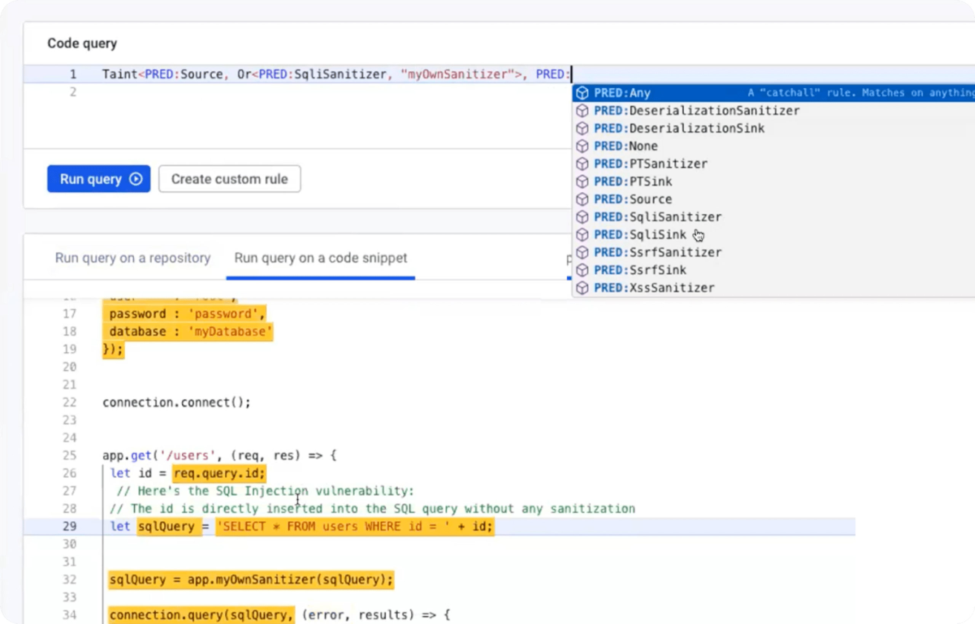Screen dimensions: 975x624
Task: Click cube icon next to PRED:DeserializationSanitizer
Action: (x=582, y=110)
